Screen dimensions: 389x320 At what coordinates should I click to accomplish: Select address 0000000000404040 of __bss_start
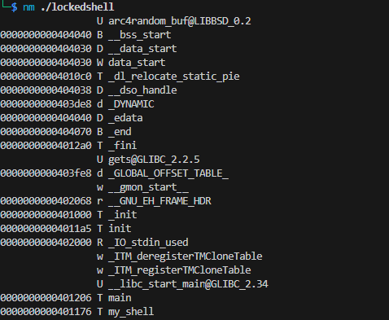46,35
